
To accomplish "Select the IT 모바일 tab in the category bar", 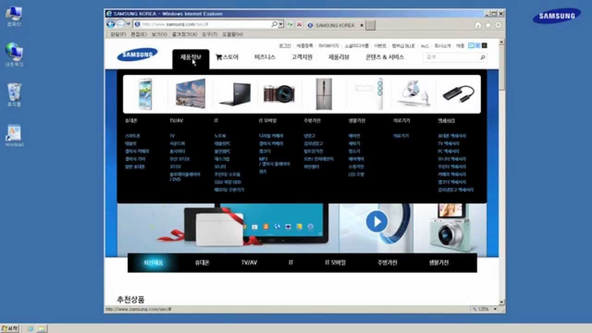I will pyautogui.click(x=335, y=263).
